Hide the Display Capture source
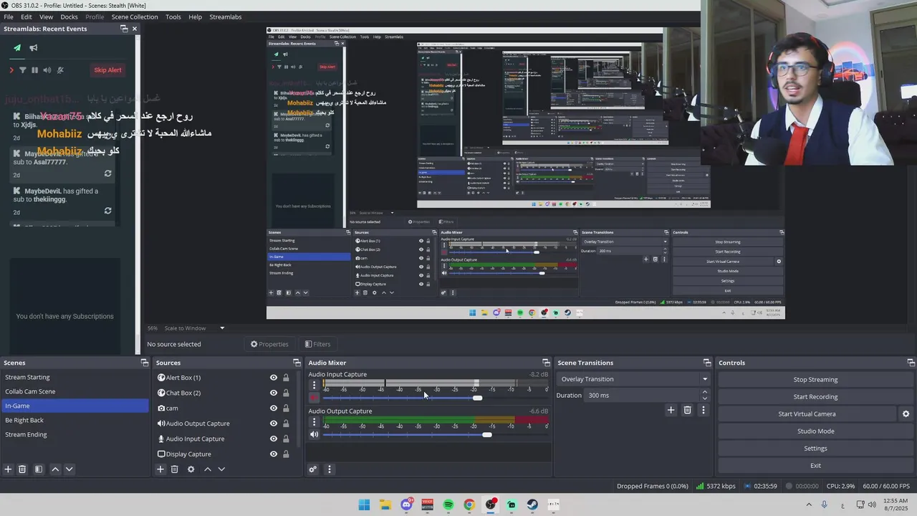Viewport: 917px width, 516px height. pos(274,454)
